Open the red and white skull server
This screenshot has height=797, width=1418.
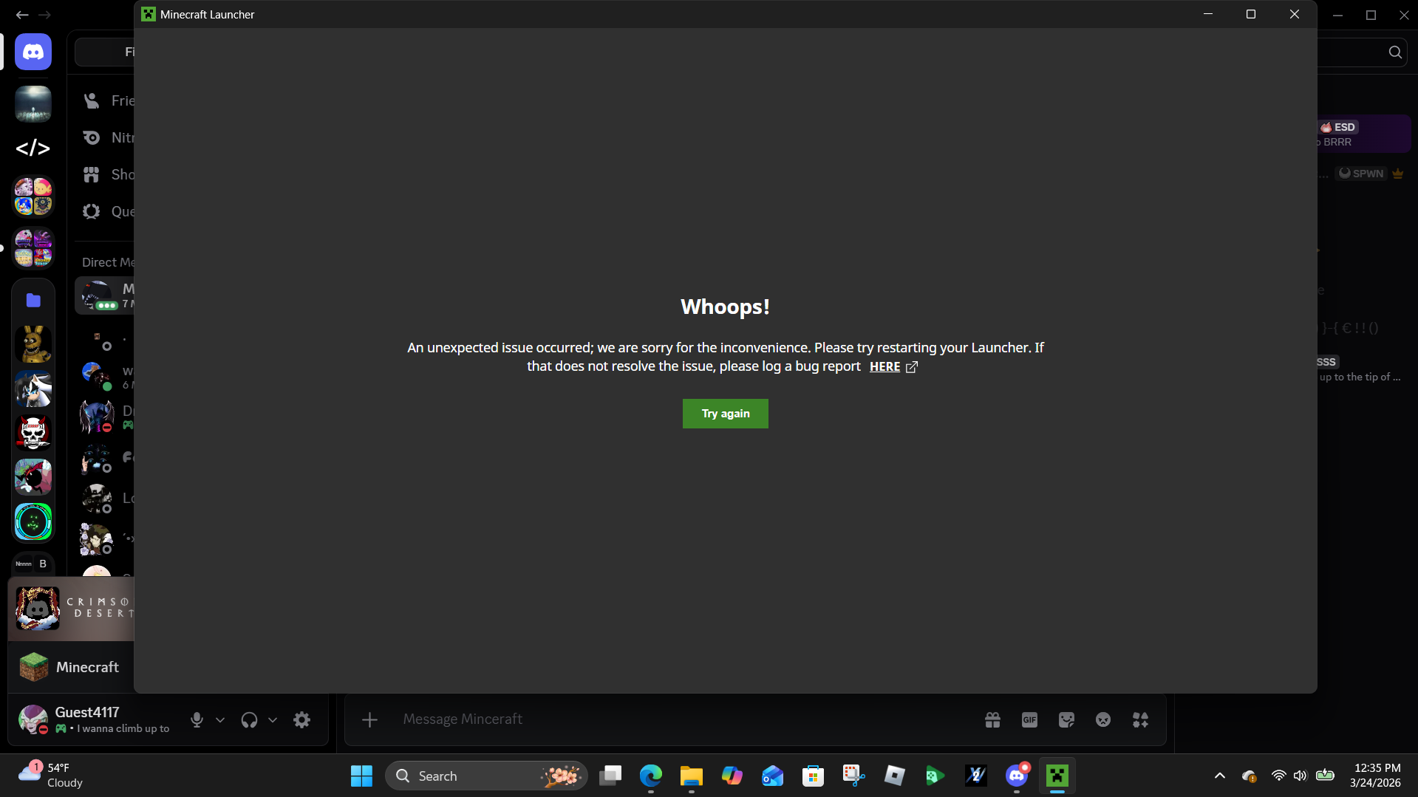click(33, 433)
